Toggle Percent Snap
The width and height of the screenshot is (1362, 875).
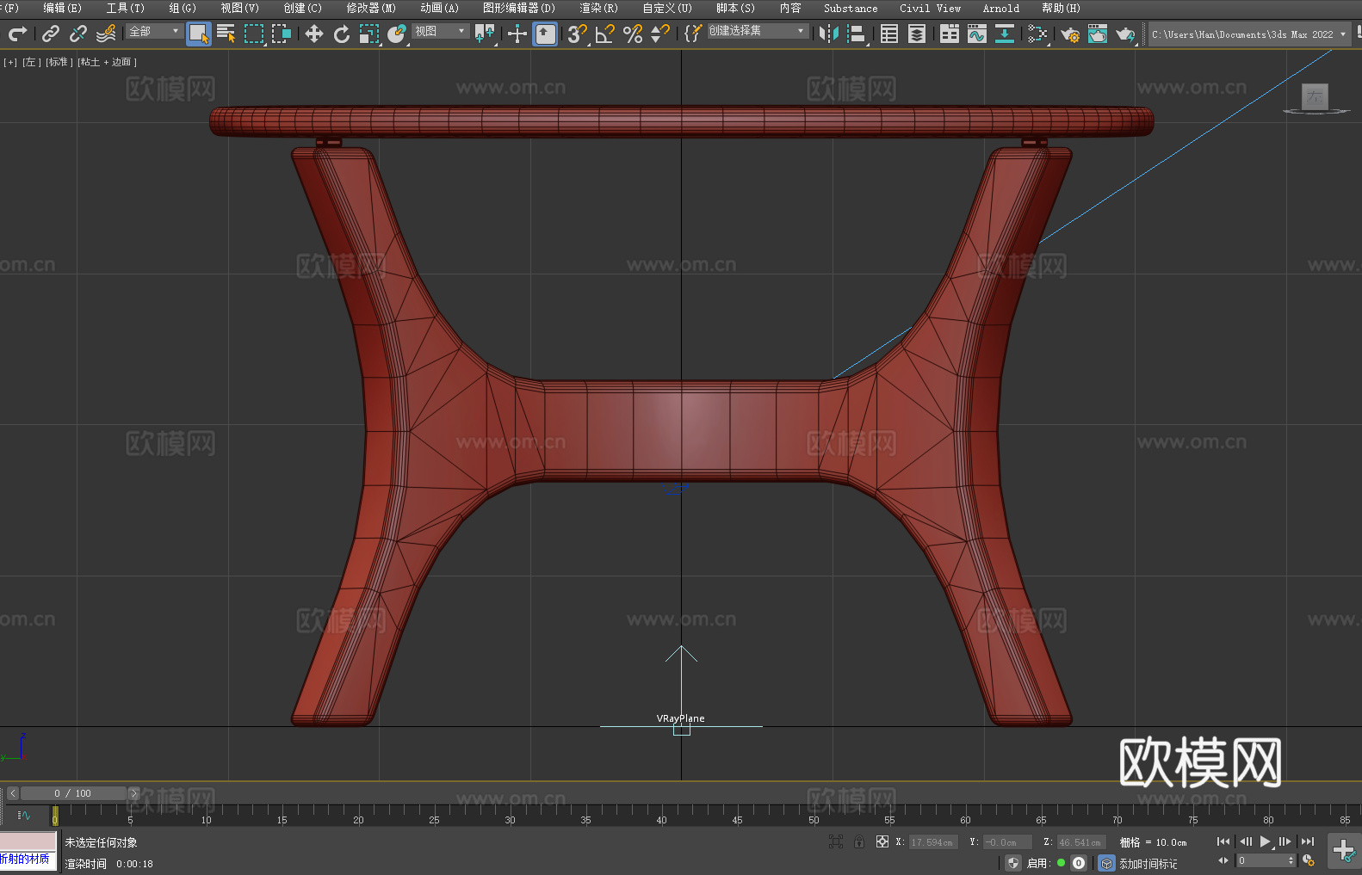633,34
